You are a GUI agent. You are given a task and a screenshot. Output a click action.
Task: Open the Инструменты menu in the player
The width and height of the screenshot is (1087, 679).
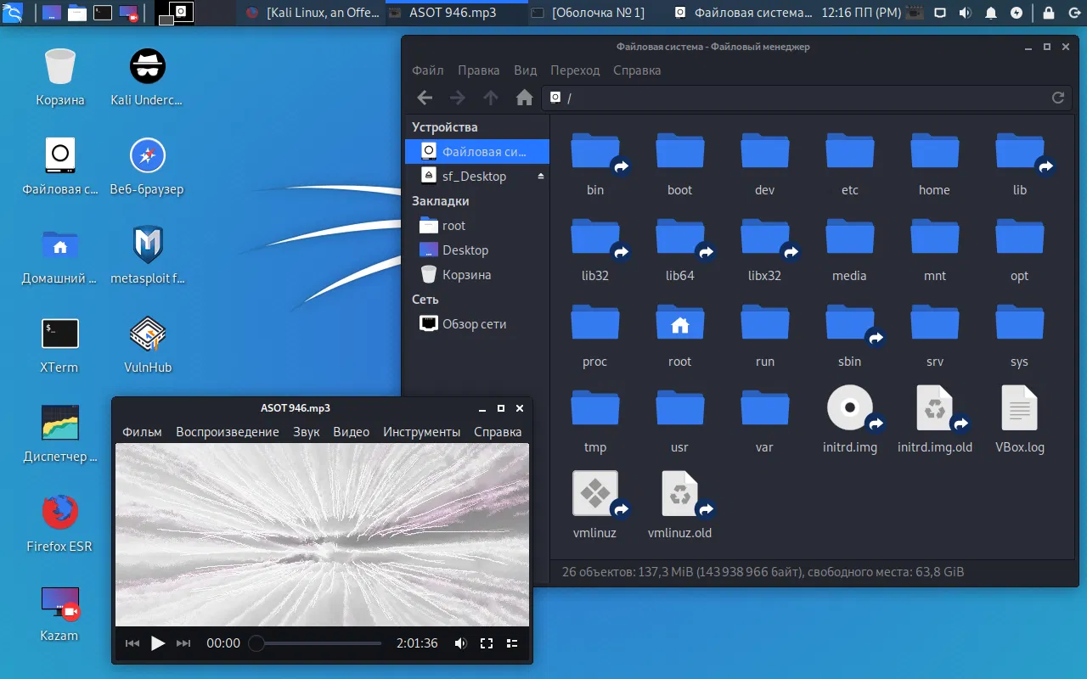tap(421, 432)
